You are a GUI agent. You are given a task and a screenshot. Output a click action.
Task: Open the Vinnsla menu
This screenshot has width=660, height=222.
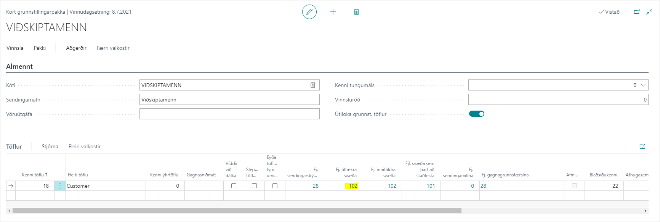[x=15, y=48]
